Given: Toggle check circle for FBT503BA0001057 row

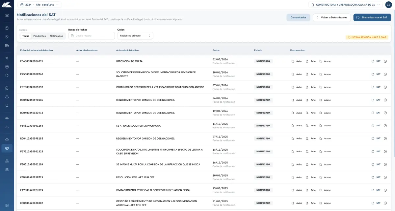Looking at the screenshot, I should 385,87.
